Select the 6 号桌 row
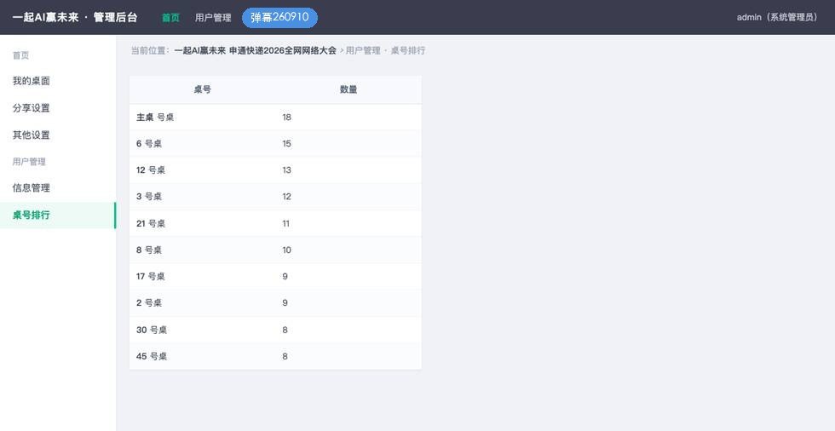This screenshot has width=835, height=431. (275, 144)
